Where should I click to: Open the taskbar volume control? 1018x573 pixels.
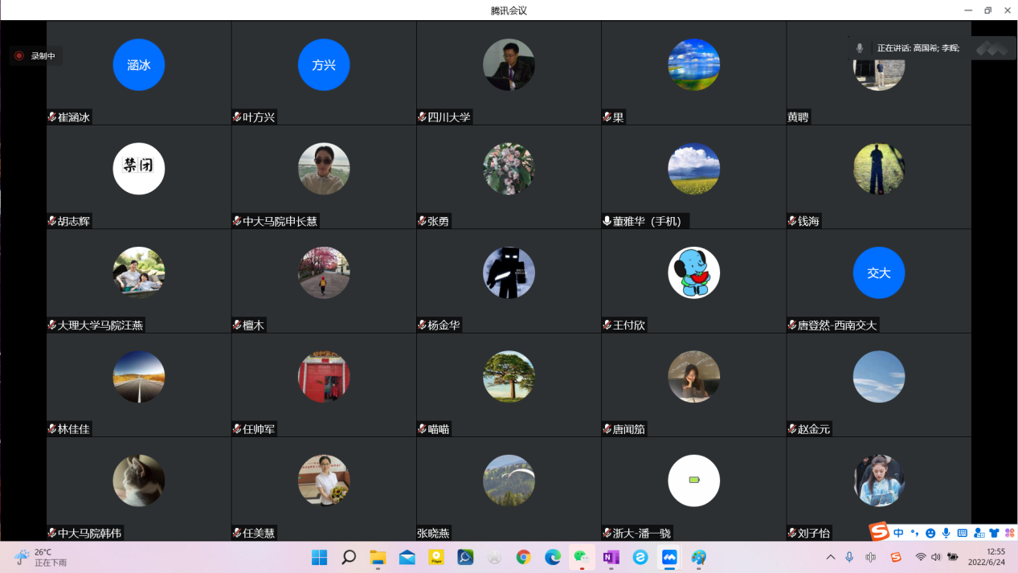pyautogui.click(x=936, y=557)
